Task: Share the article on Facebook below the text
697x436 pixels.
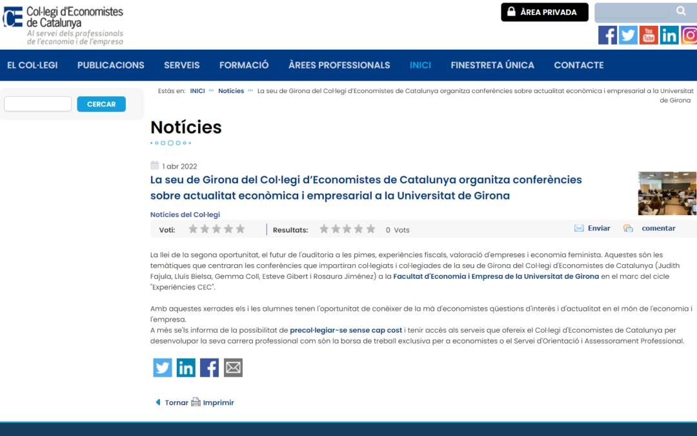Action: click(x=209, y=368)
